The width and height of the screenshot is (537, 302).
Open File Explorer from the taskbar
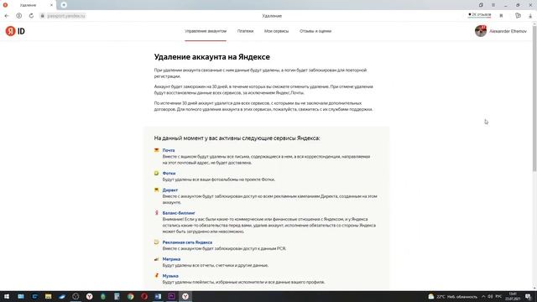[x=49, y=296]
